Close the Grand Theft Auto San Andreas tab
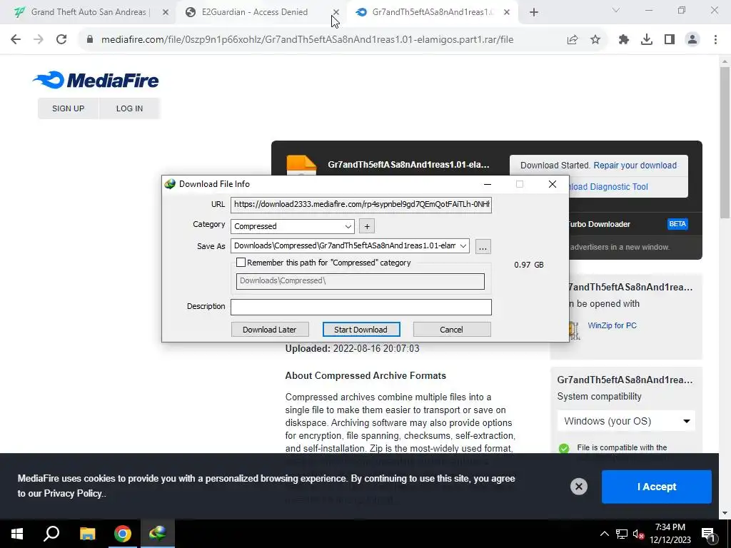 pyautogui.click(x=166, y=12)
